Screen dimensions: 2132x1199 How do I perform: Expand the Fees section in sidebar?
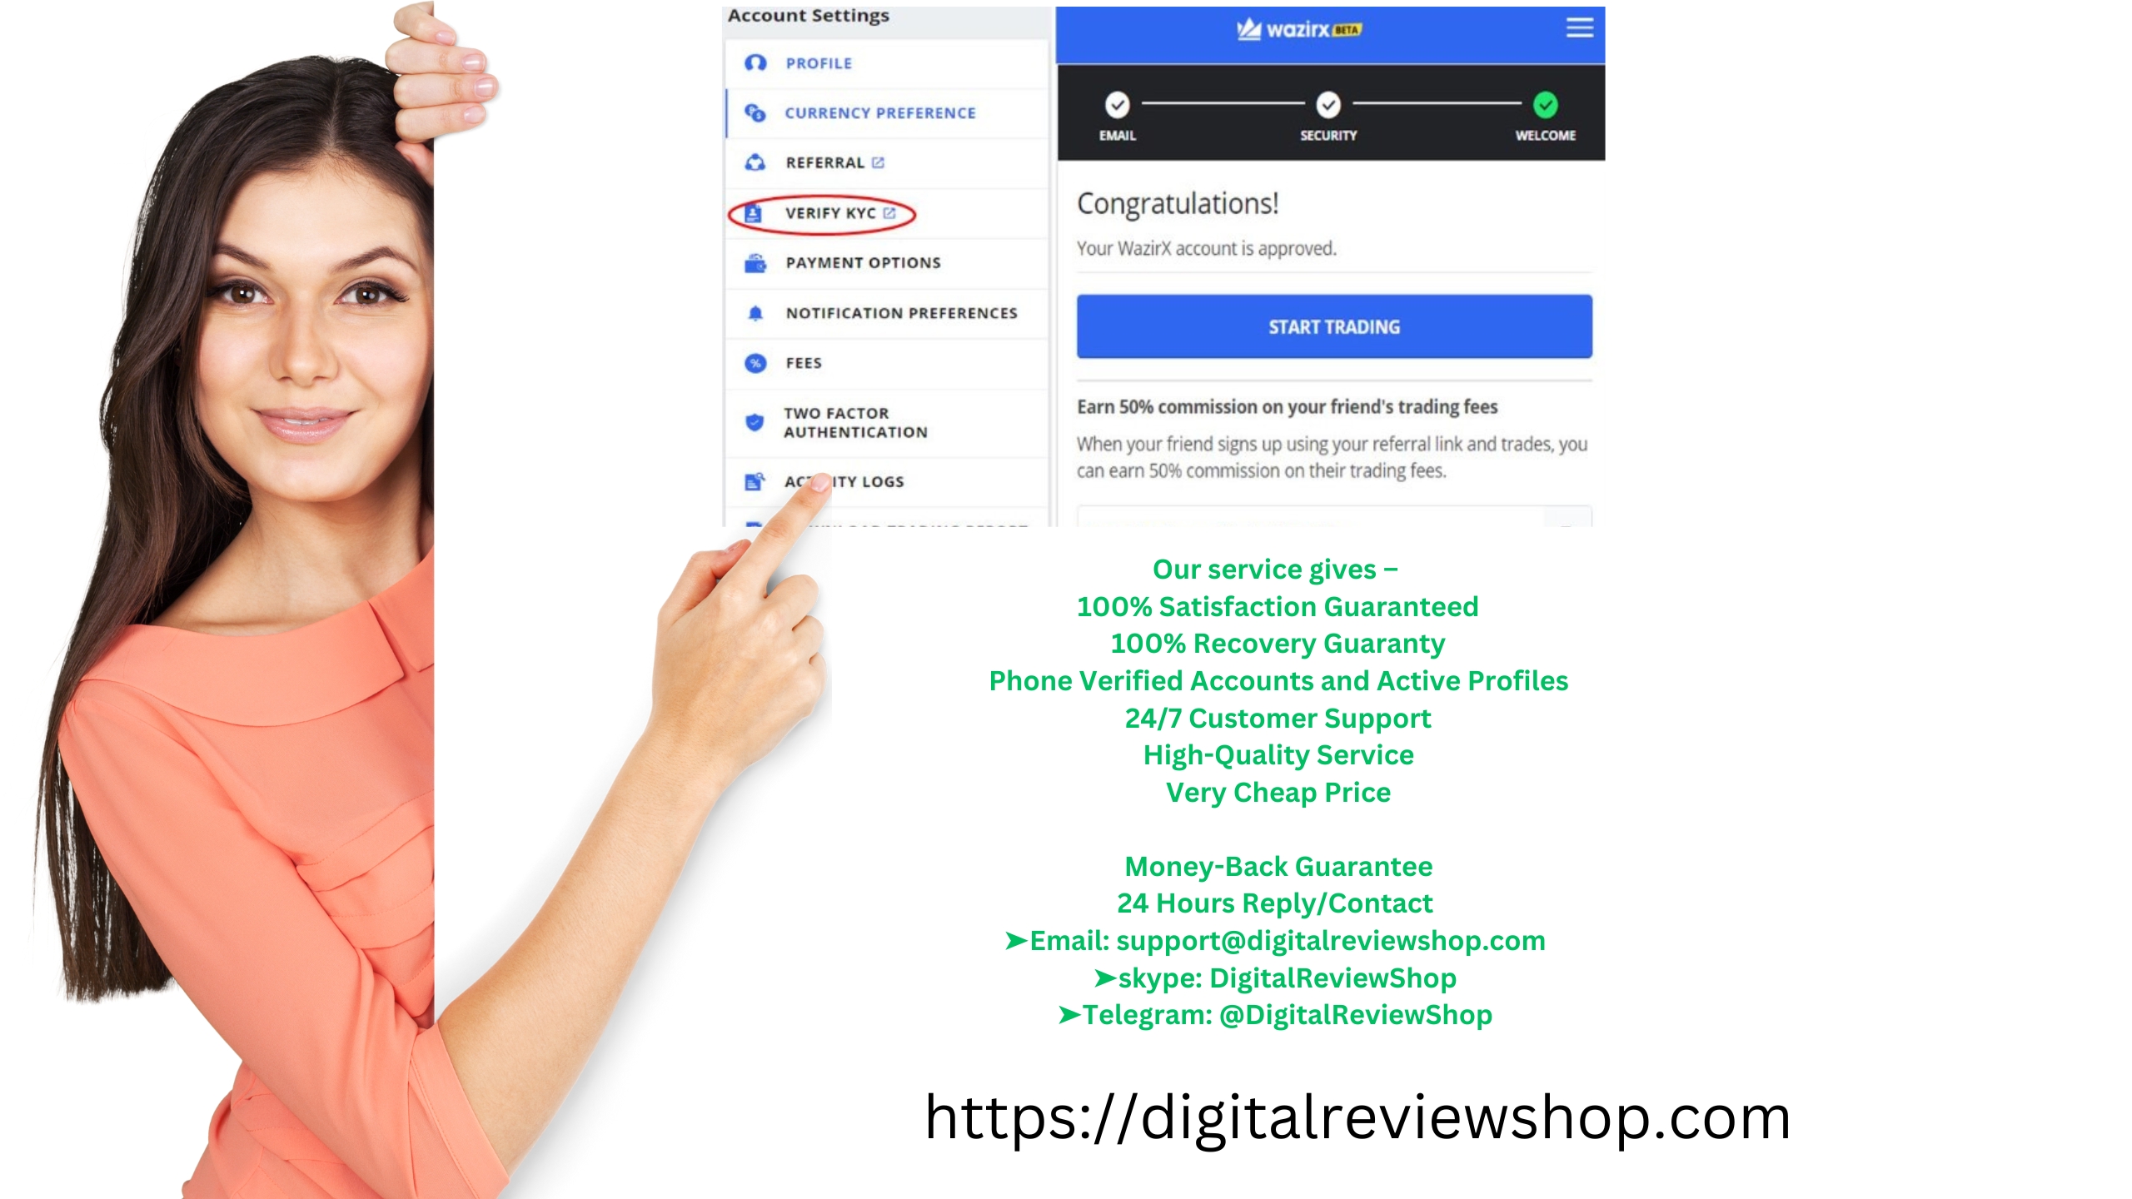[x=803, y=361]
